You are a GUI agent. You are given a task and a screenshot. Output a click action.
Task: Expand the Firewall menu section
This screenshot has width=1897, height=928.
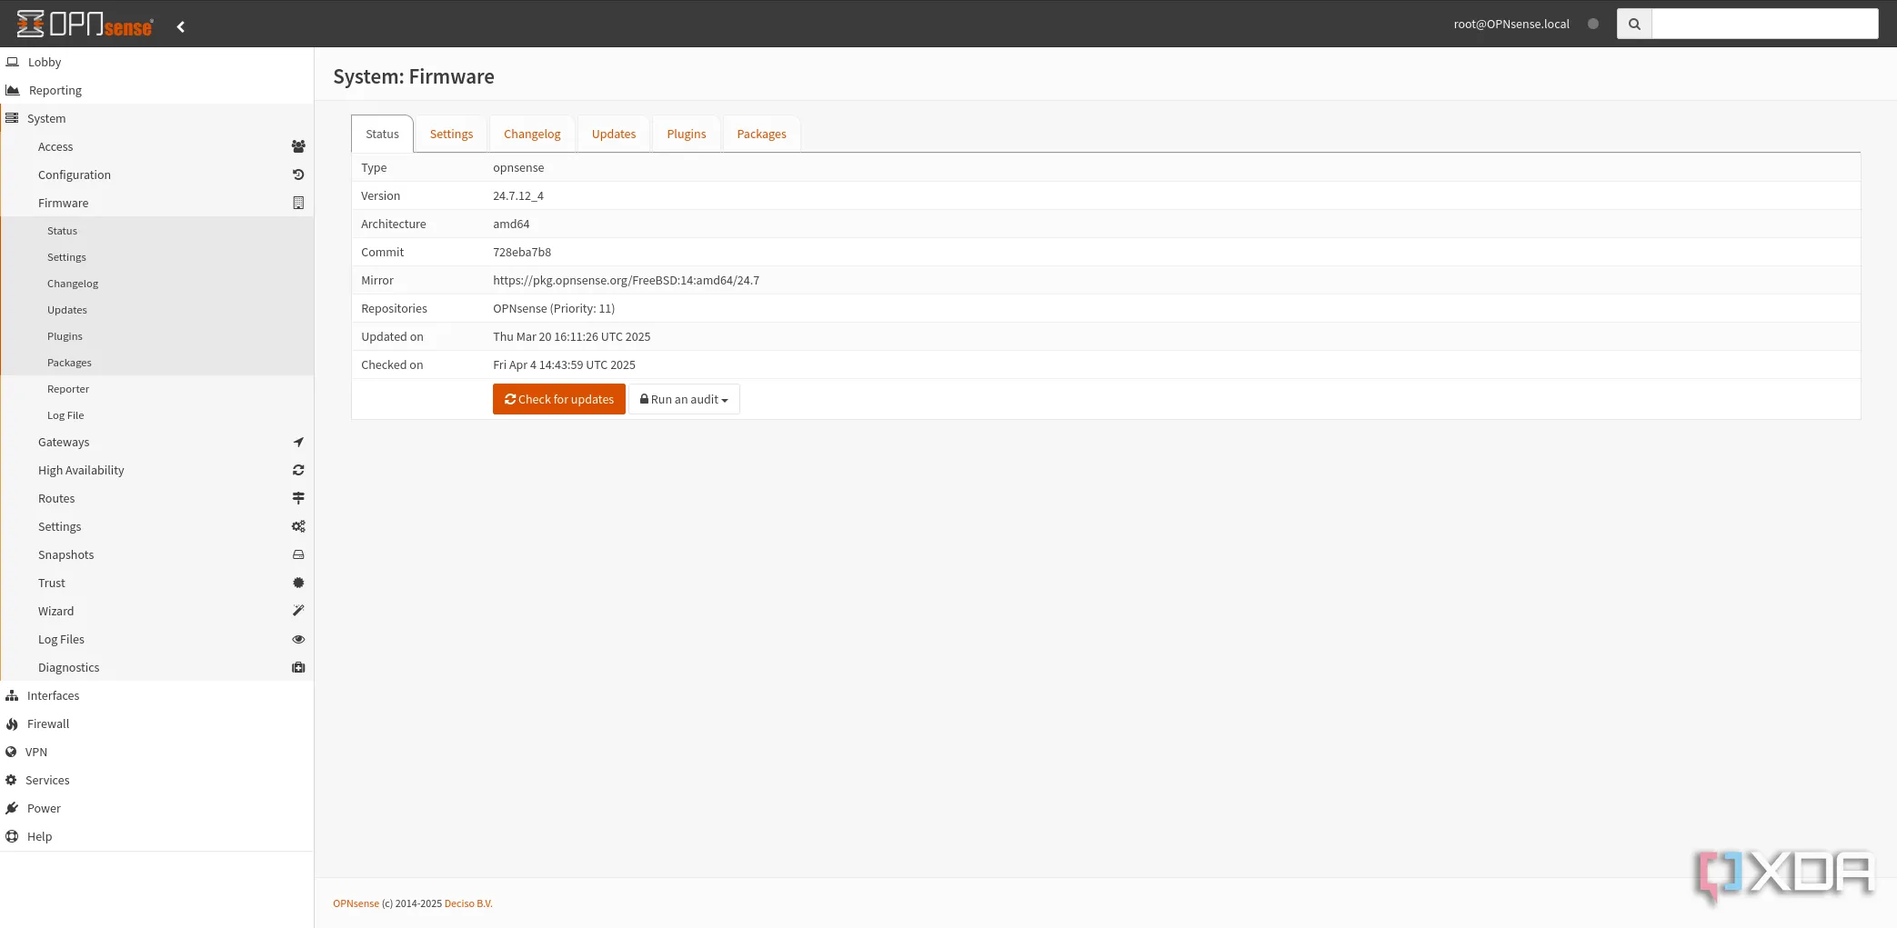coord(156,723)
